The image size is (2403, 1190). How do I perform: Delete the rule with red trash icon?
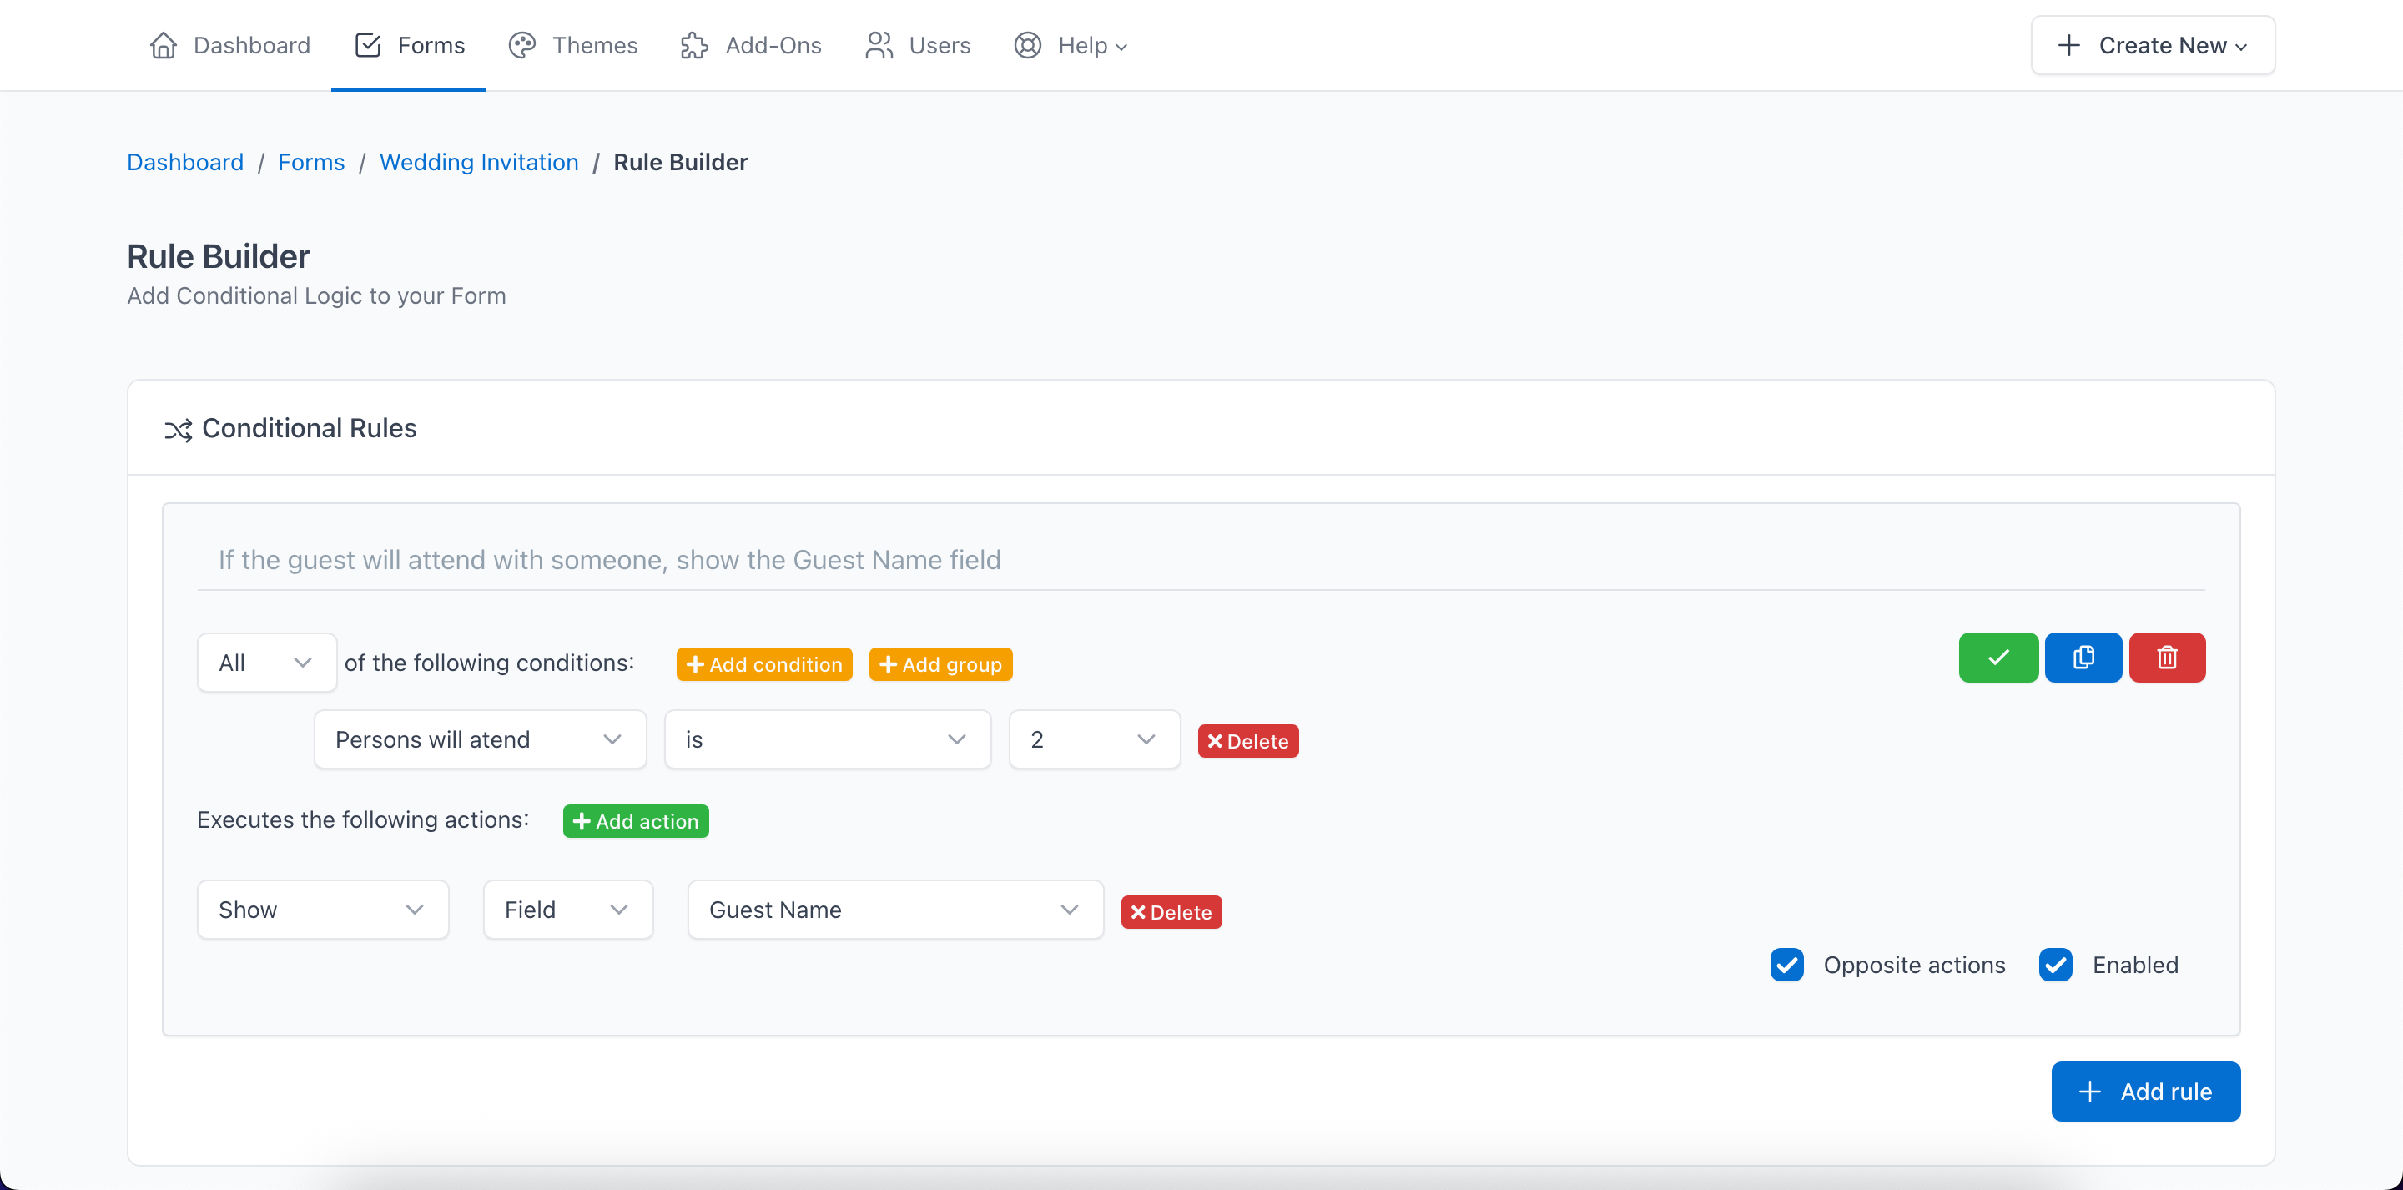pos(2167,657)
